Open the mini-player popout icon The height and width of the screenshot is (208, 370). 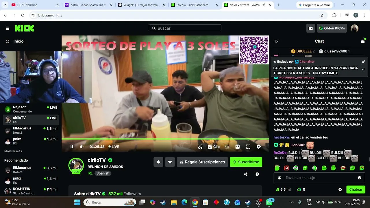click(200, 147)
